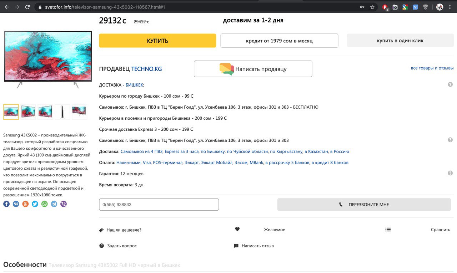Select the second TV thumbnail

coord(28,112)
